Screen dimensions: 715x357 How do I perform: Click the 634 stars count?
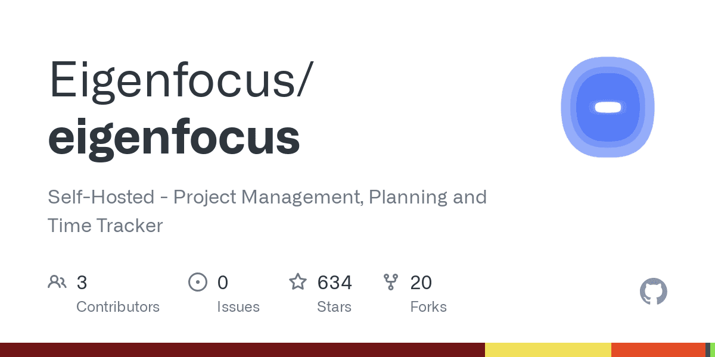334,282
